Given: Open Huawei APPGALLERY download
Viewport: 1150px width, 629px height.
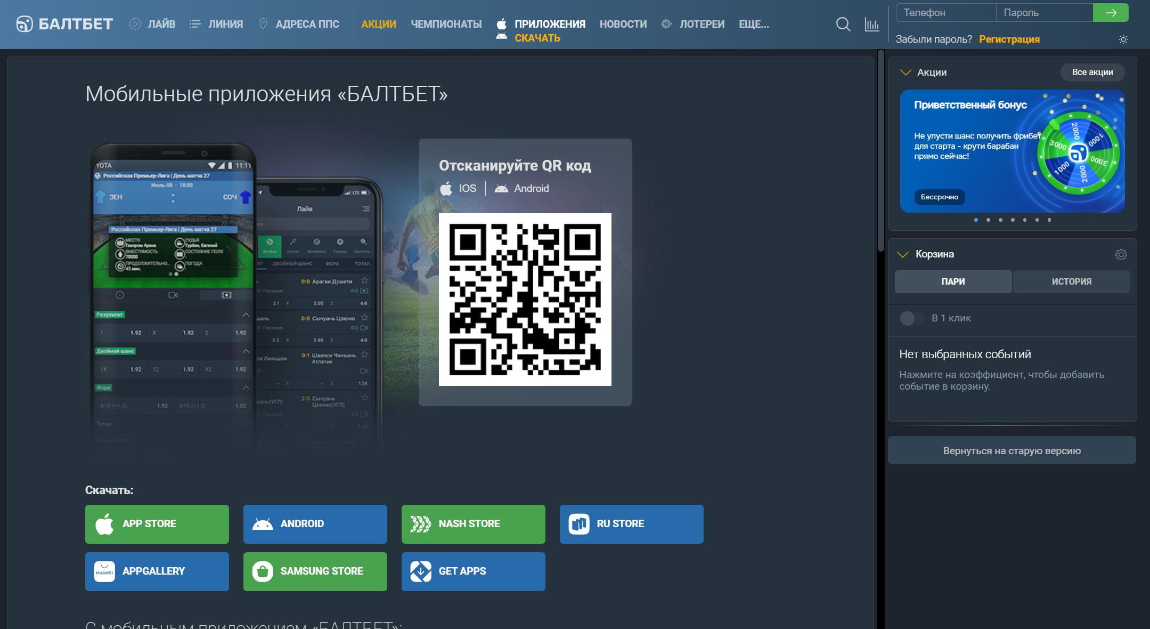Looking at the screenshot, I should pyautogui.click(x=157, y=571).
